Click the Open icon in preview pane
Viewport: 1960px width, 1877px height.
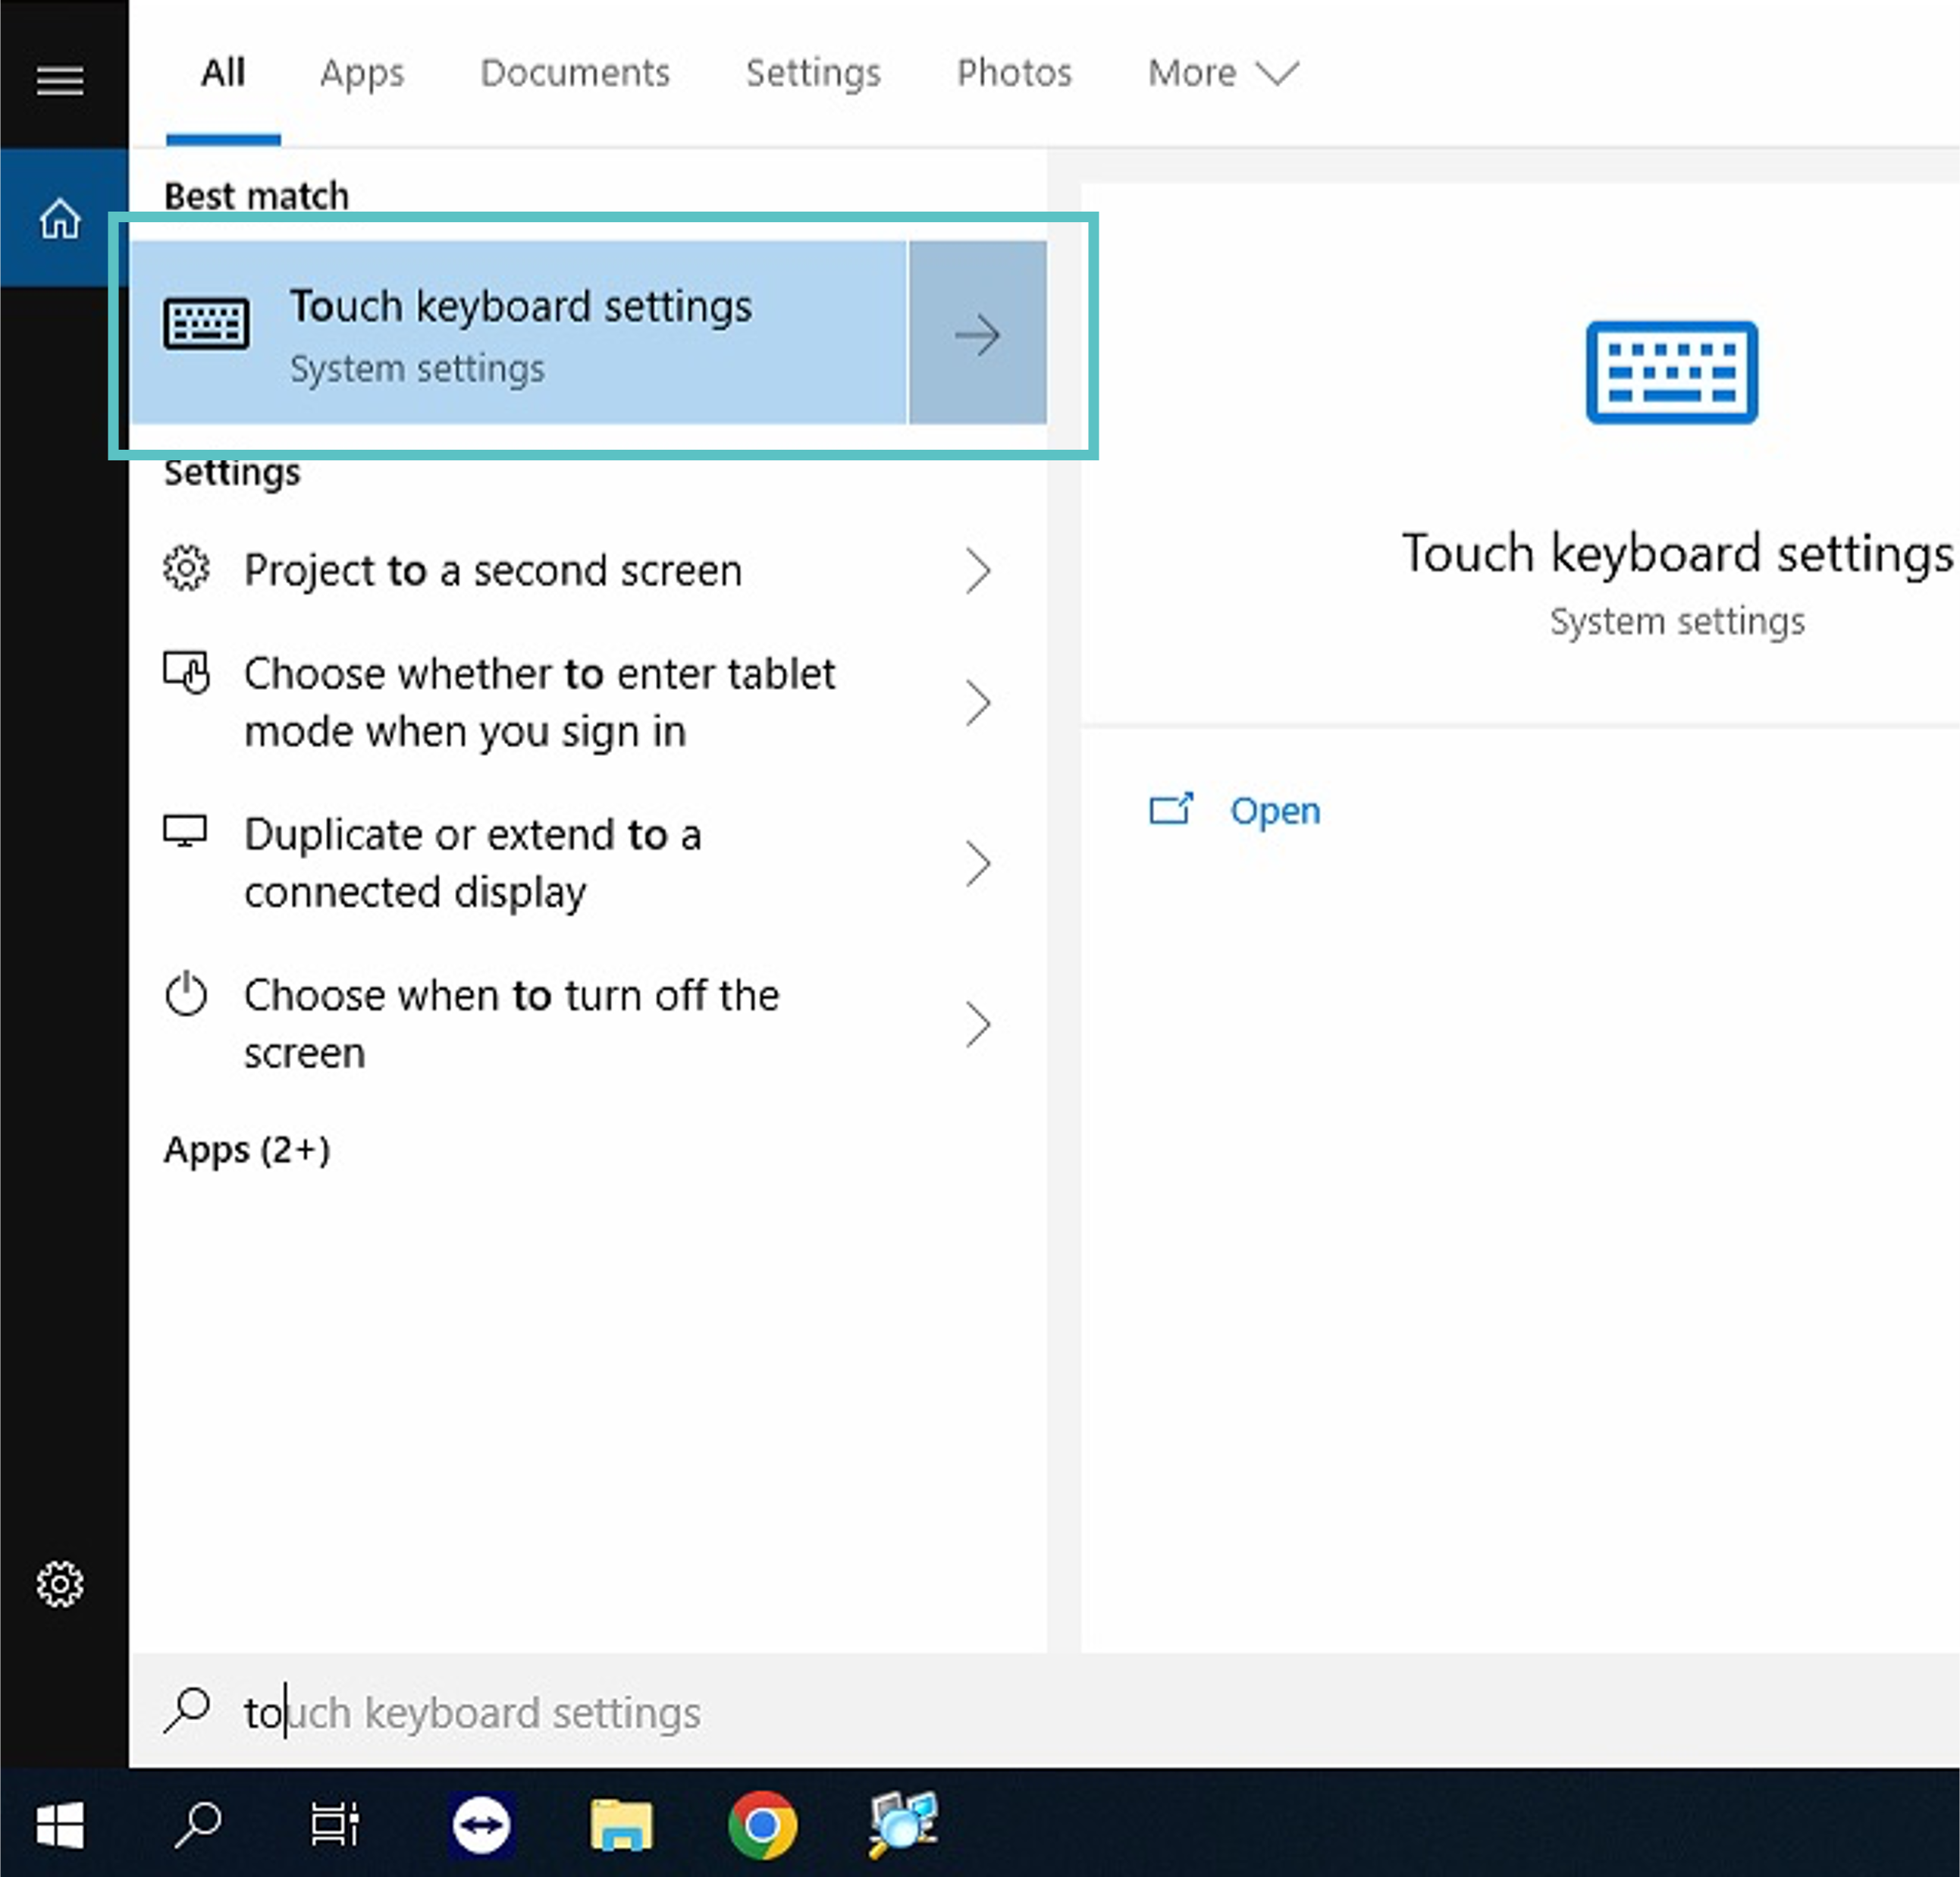point(1171,809)
